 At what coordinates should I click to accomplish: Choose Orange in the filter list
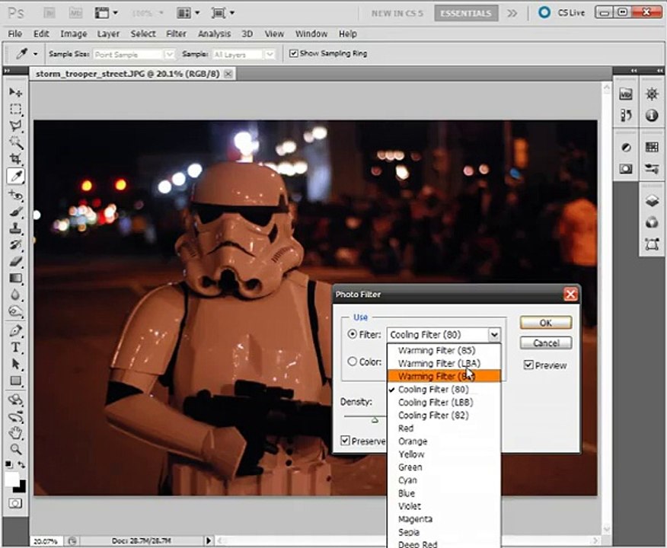pos(444,441)
